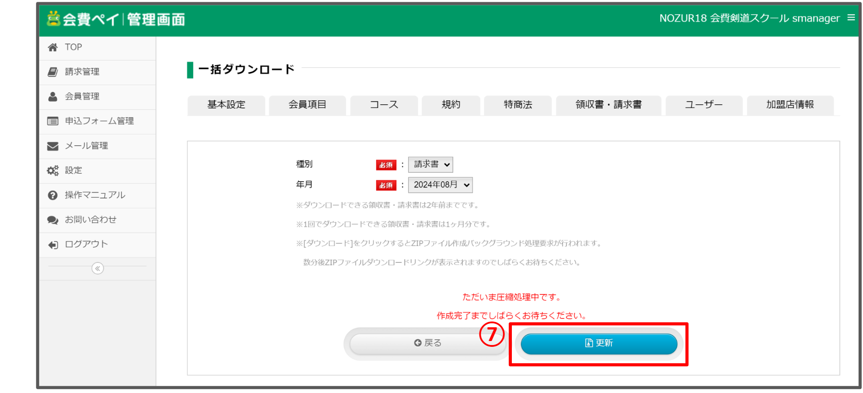863x393 pixels.
Task: Select the 加盟店情報 tab
Action: pyautogui.click(x=790, y=105)
